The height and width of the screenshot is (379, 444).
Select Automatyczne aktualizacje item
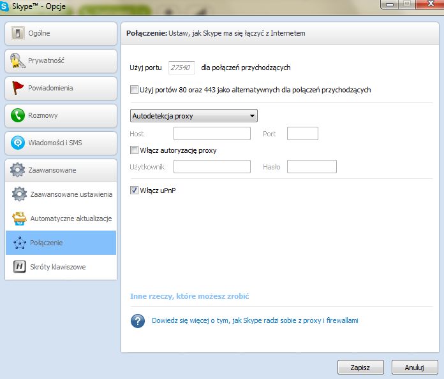61,218
